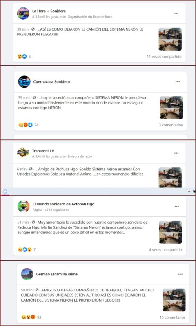The width and height of the screenshot is (196, 326).
Task: Open La Hora + Sonidera profile picture
Action: pos(23,13)
